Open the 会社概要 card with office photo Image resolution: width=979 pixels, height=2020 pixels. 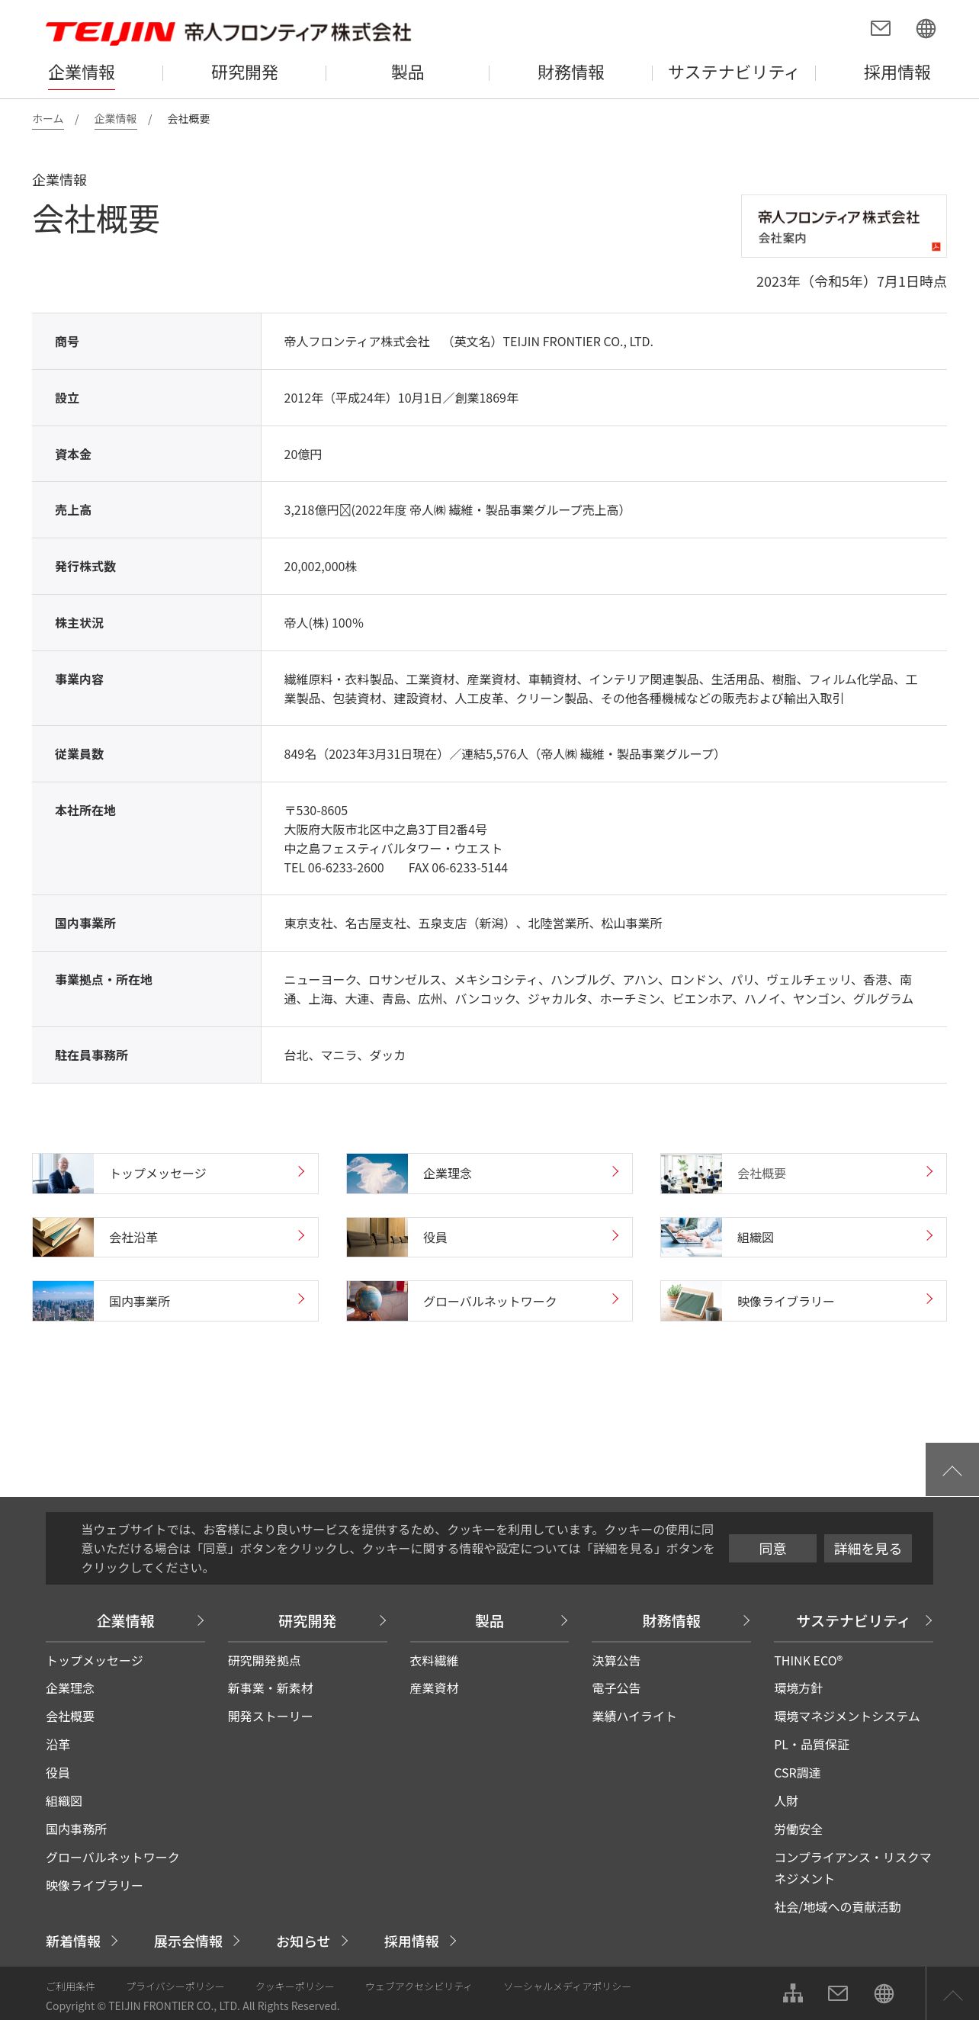coord(804,1173)
